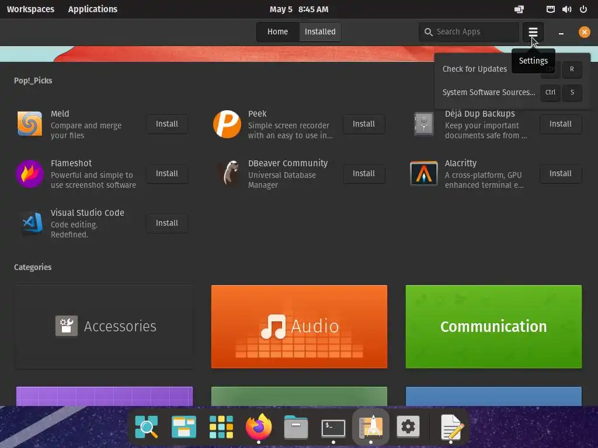Click the Alacritty app title
The height and width of the screenshot is (448, 598).
click(461, 163)
